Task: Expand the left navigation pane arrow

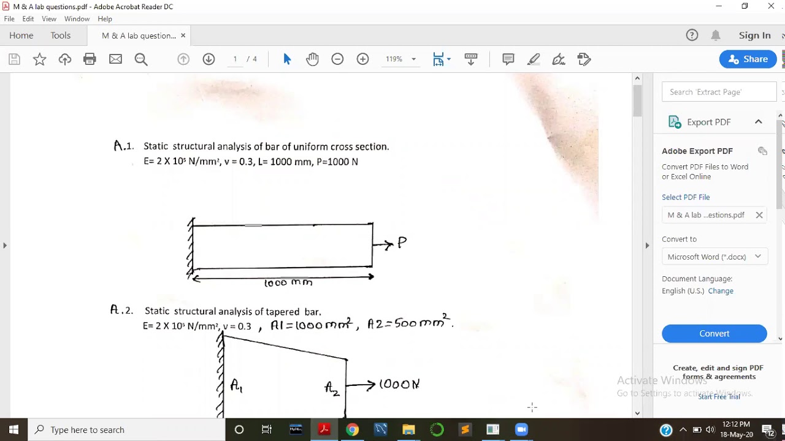Action: [5, 246]
